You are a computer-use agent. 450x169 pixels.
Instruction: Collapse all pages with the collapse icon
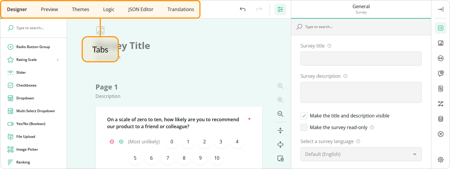pyautogui.click(x=280, y=130)
